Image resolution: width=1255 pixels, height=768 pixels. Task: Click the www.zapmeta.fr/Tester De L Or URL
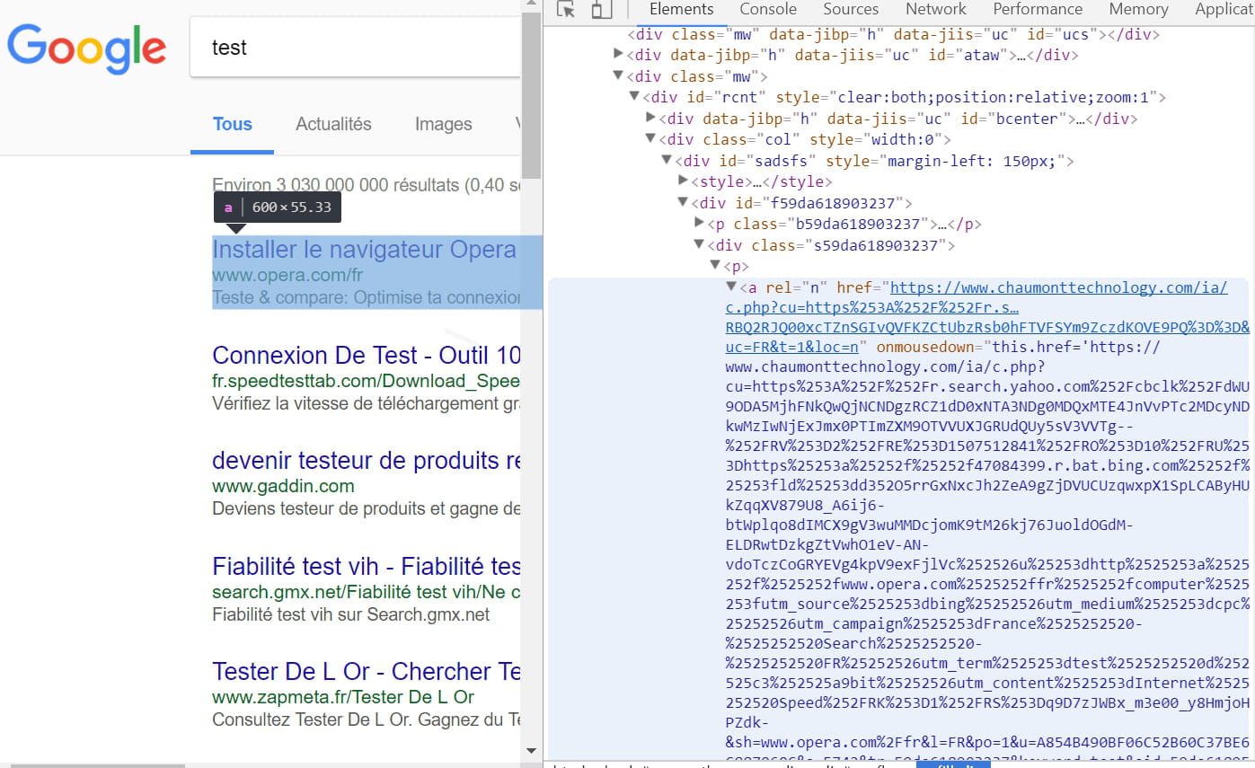pyautogui.click(x=343, y=697)
